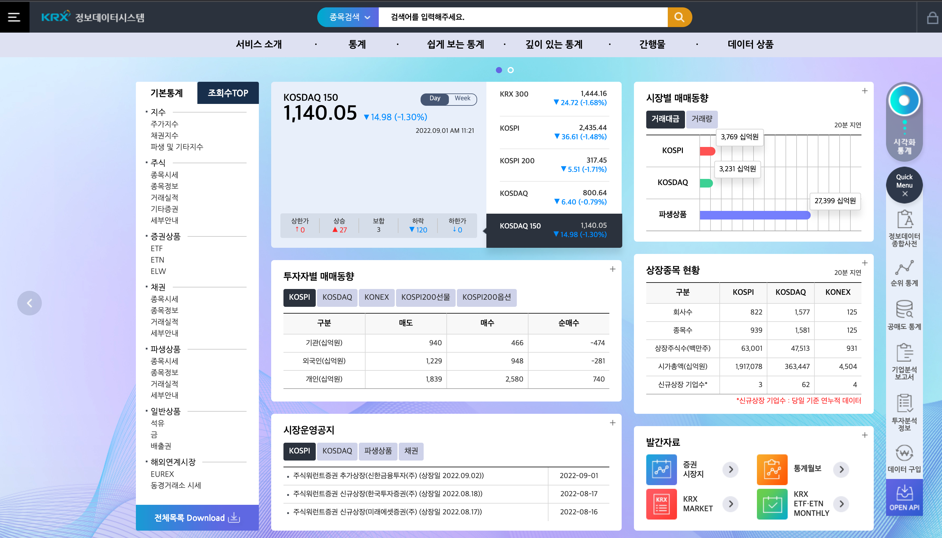942x538 pixels.
Task: Select KONEX tab in 투자자별 매매동향
Action: [x=376, y=298]
